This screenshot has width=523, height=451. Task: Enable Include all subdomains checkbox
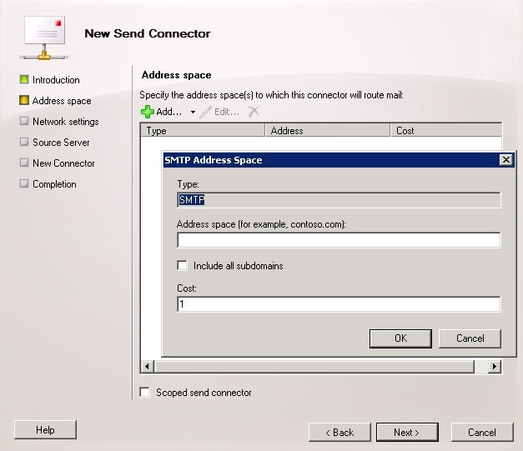click(182, 266)
